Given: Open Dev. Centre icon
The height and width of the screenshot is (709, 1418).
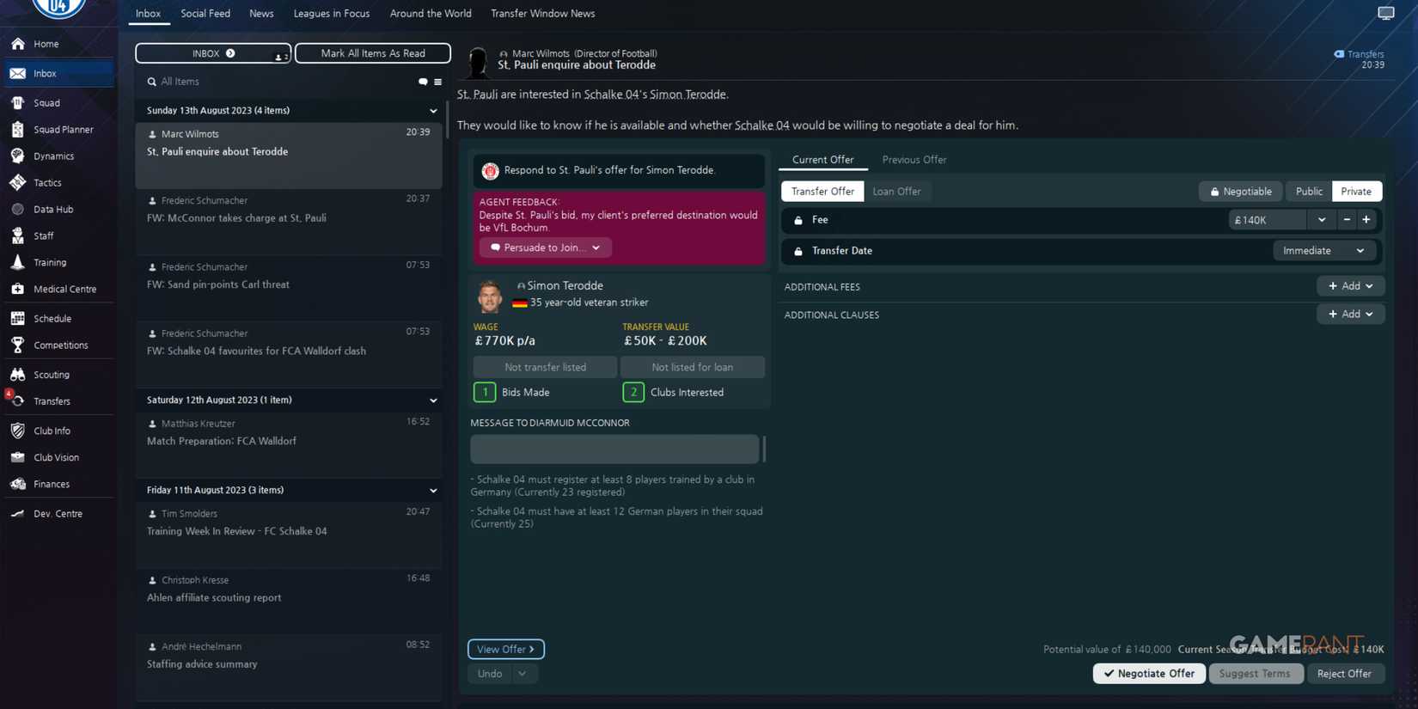Looking at the screenshot, I should 18,513.
